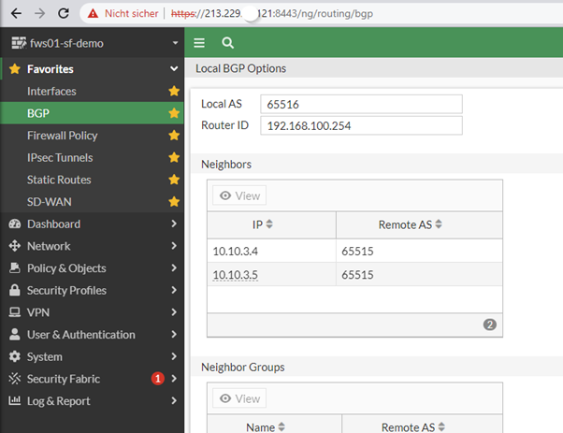This screenshot has height=433, width=563.
Task: Click the Network crossed-arrows icon
Action: (x=15, y=246)
